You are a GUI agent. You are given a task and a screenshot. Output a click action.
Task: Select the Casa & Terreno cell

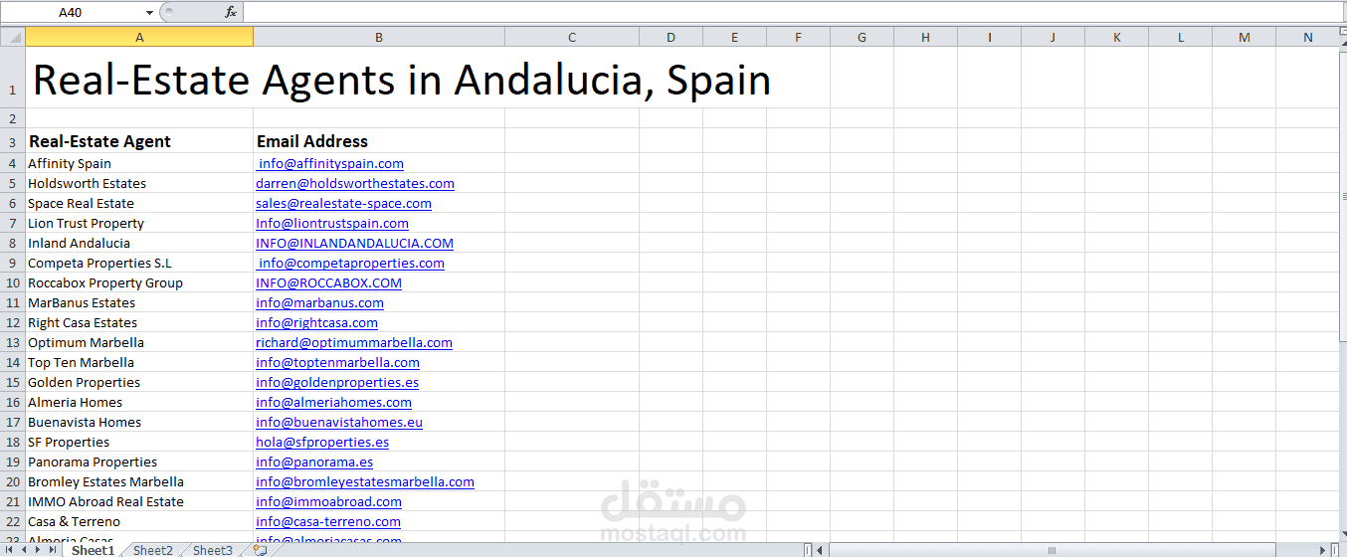point(139,521)
